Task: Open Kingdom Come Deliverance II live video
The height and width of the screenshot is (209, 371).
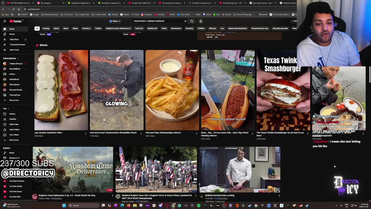Action: pyautogui.click(x=73, y=170)
